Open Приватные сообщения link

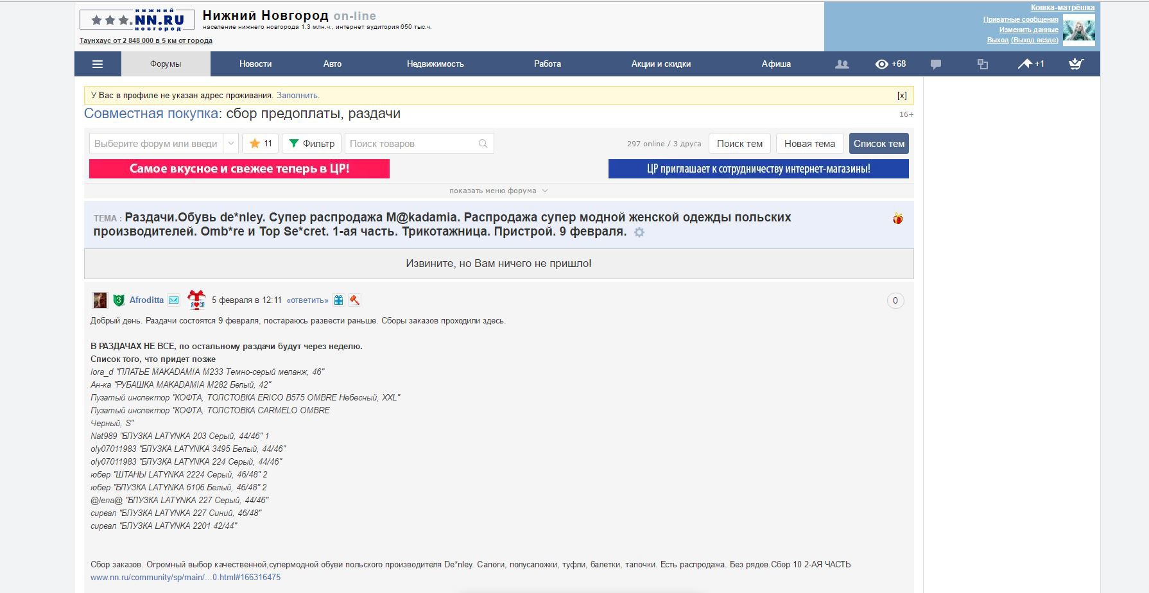pos(1021,19)
